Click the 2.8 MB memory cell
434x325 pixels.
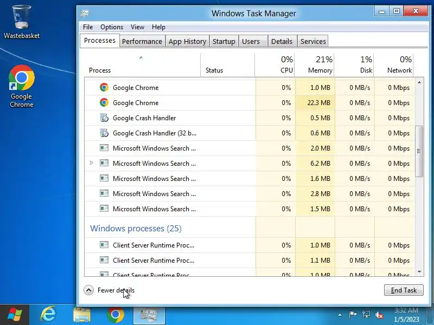click(315, 194)
